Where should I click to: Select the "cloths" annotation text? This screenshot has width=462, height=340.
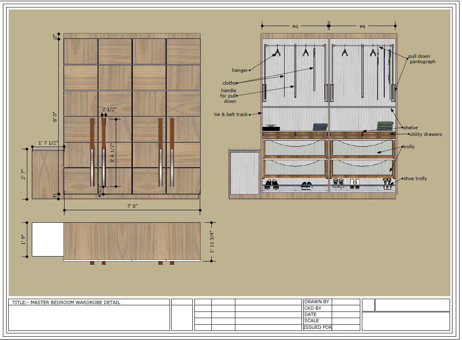pyautogui.click(x=229, y=83)
